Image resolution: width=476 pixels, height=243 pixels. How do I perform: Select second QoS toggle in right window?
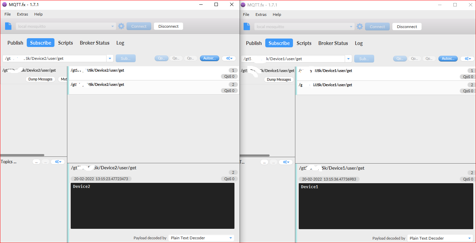(414, 59)
